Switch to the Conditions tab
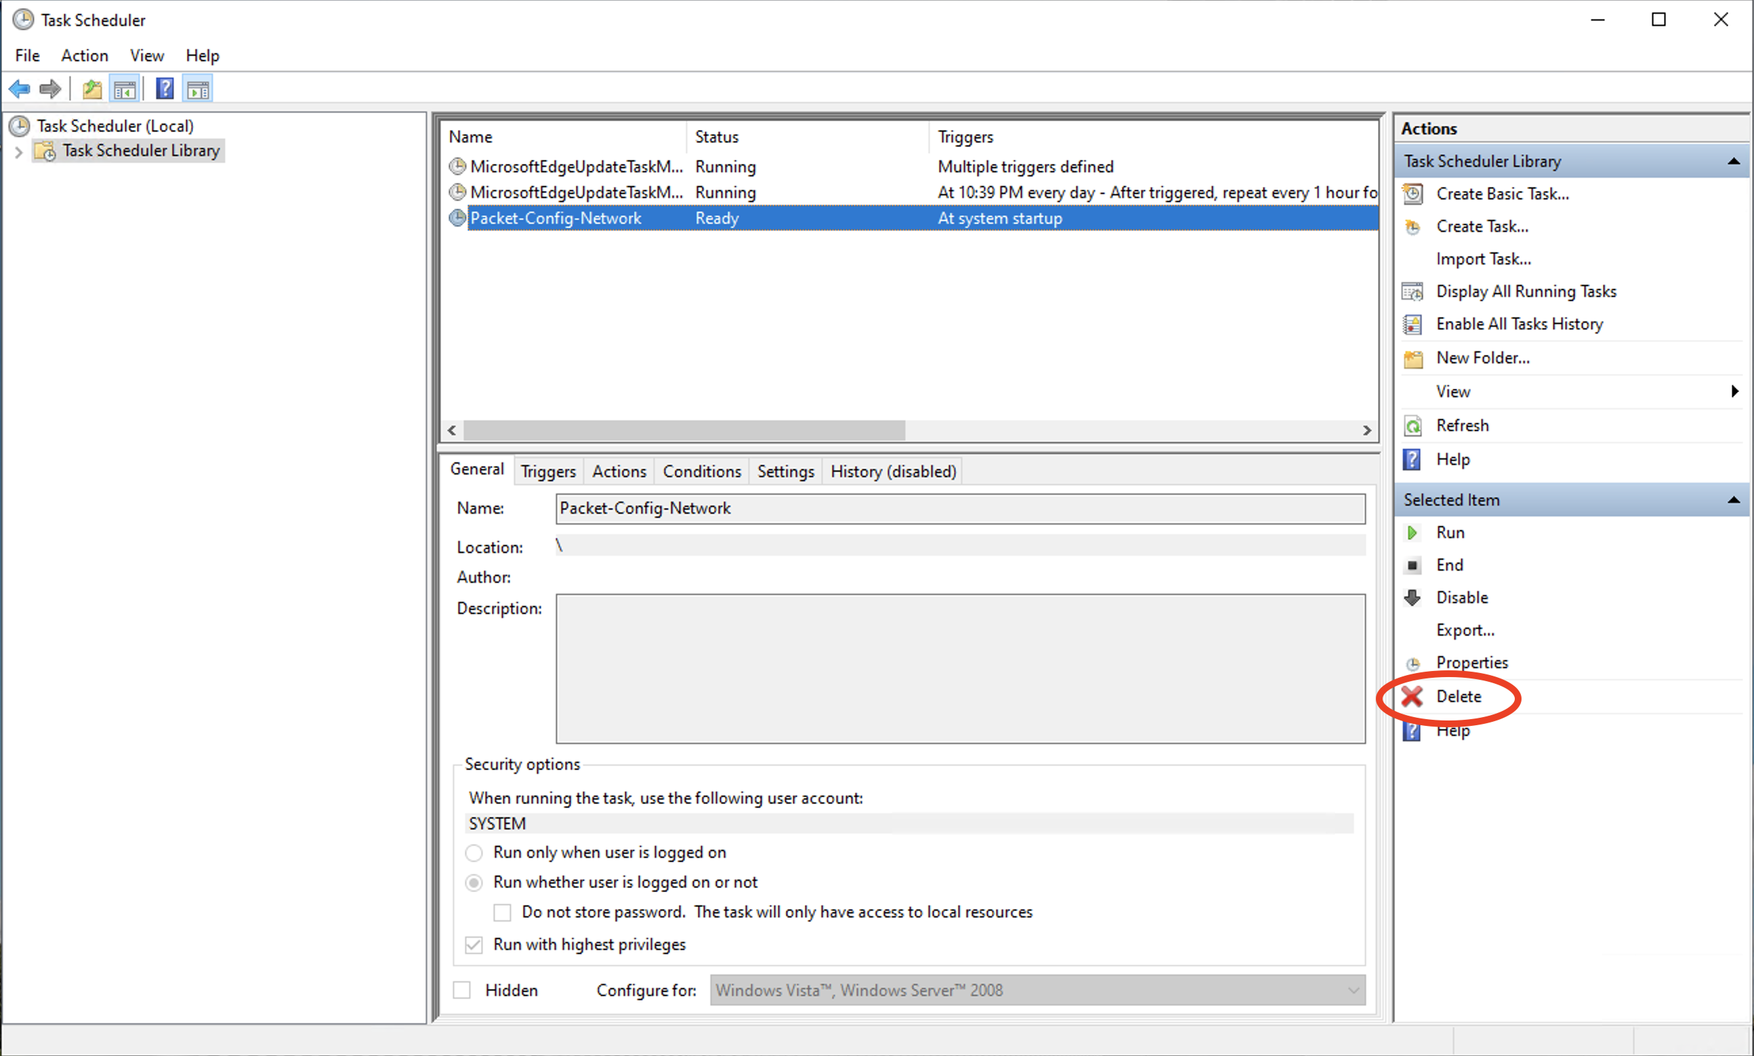This screenshot has width=1754, height=1056. click(x=701, y=471)
